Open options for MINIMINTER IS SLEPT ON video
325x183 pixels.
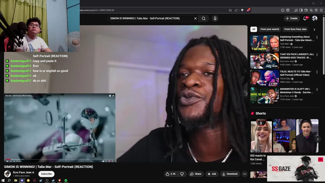317,89
